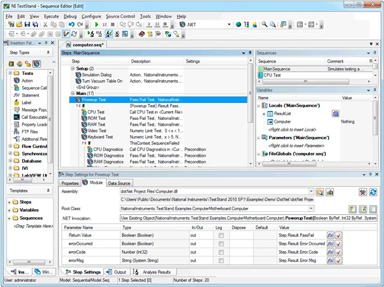
Task: Select the Video Test step
Action: coord(97,131)
